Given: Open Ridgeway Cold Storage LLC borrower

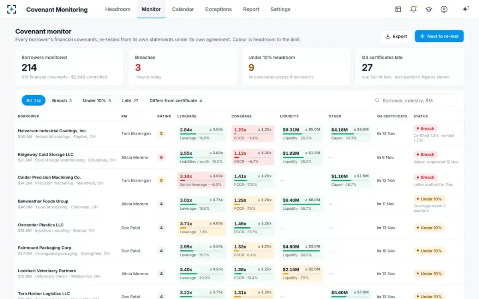Looking at the screenshot, I should pyautogui.click(x=46, y=154).
